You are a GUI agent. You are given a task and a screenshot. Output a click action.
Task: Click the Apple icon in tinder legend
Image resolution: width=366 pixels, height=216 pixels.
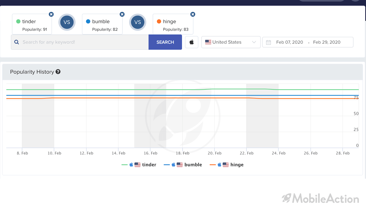[x=131, y=165]
